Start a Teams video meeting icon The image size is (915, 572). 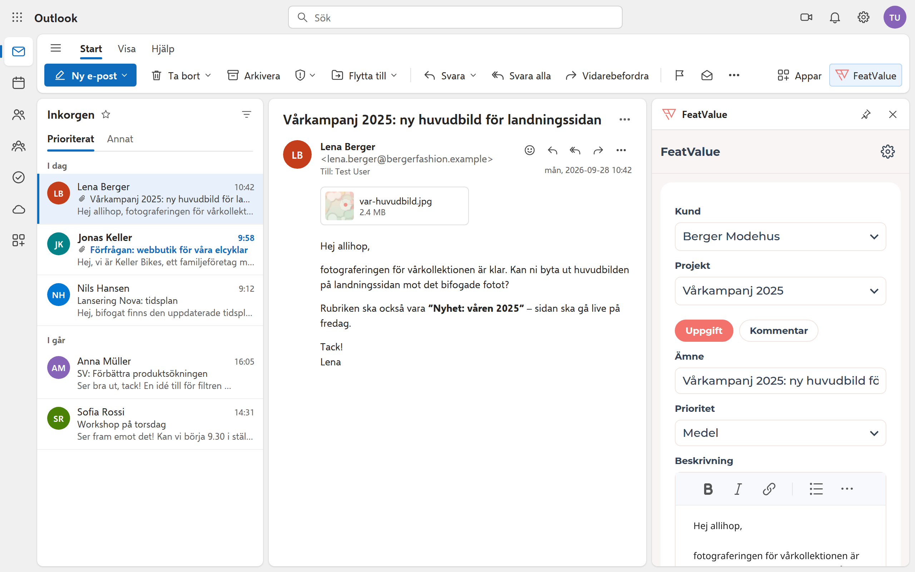click(x=806, y=18)
